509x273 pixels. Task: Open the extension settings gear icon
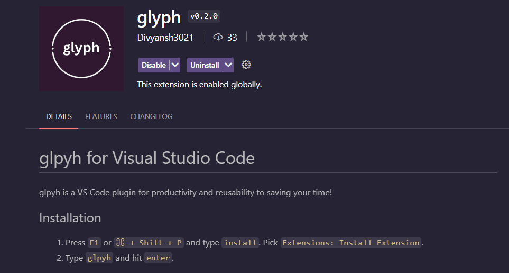246,65
